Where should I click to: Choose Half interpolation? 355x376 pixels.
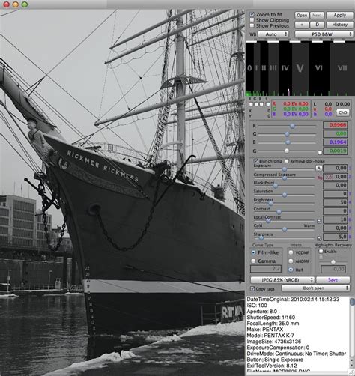point(291,270)
